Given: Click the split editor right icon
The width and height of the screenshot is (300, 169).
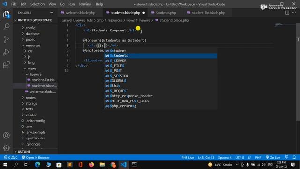Looking at the screenshot, I should tap(287, 13).
